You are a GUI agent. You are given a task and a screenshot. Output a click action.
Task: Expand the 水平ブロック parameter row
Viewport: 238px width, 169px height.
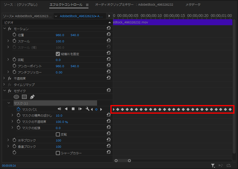[8, 140]
